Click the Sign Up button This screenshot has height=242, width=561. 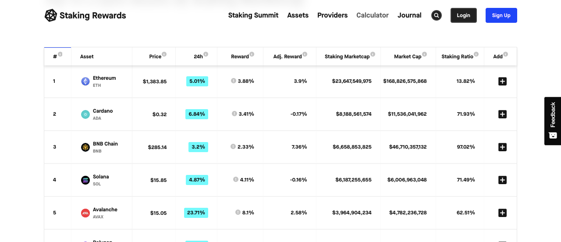501,15
